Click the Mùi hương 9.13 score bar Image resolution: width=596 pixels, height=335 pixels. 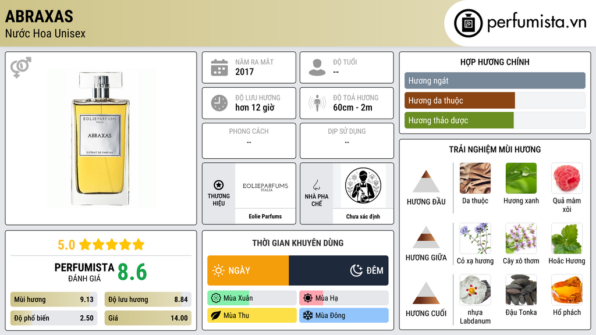[54, 300]
